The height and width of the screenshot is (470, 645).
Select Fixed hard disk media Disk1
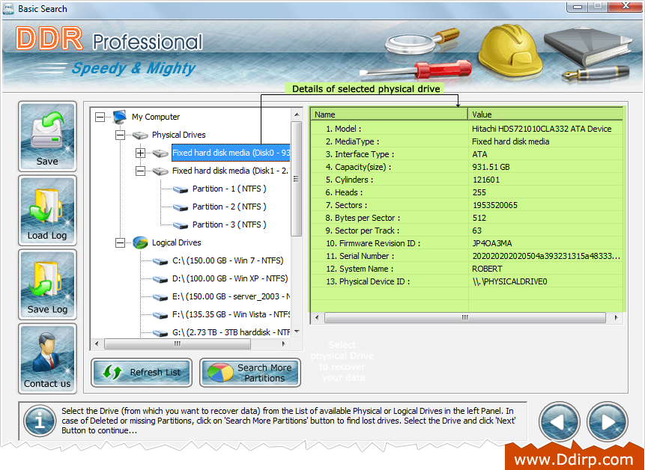231,171
